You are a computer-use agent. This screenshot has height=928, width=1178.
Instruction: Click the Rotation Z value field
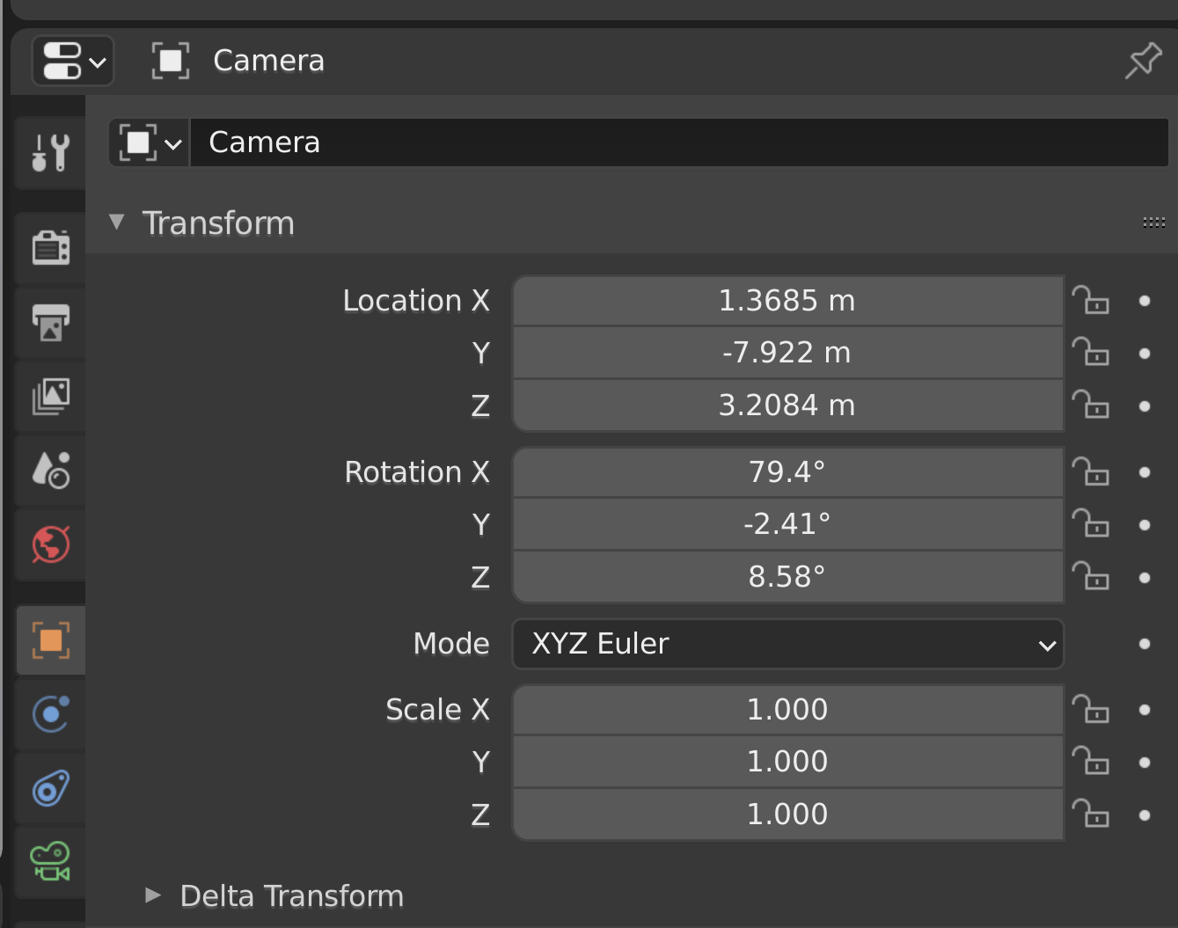pos(788,577)
